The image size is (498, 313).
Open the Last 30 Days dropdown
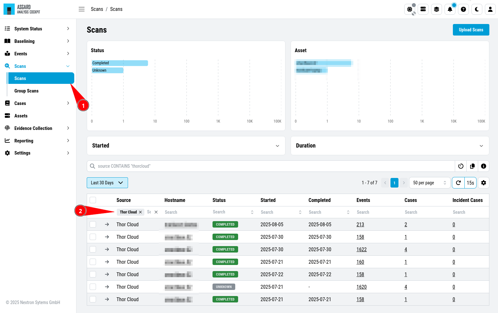[107, 183]
